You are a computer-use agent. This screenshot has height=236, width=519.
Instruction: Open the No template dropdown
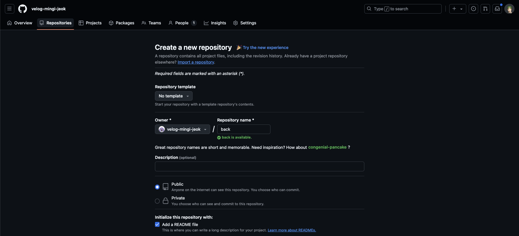click(174, 96)
